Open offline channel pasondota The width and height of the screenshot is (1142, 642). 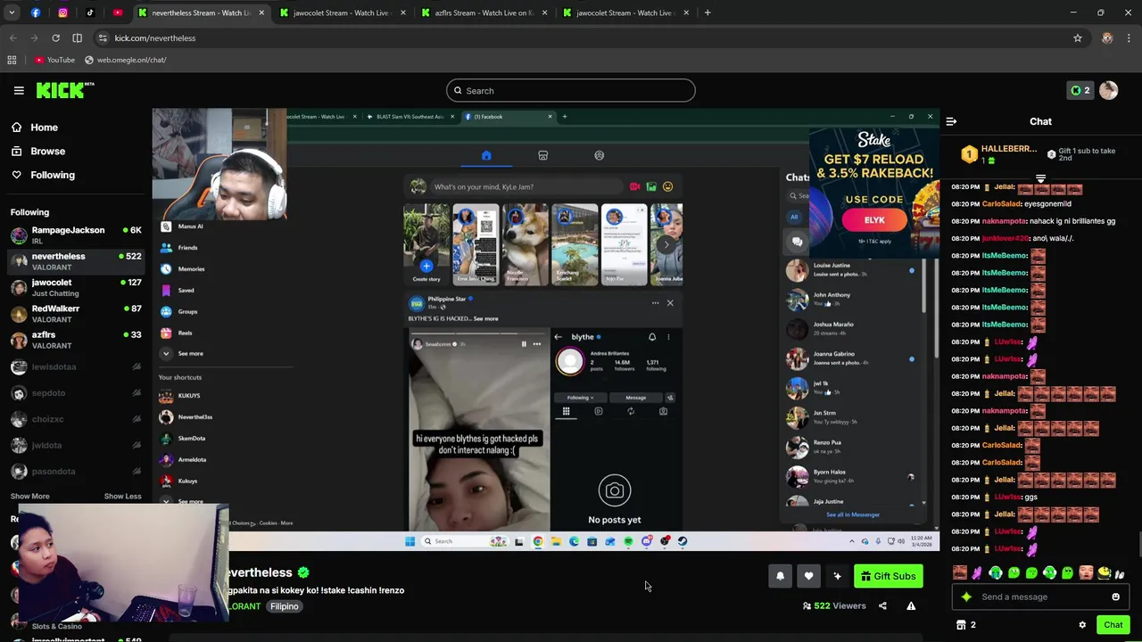(76, 471)
